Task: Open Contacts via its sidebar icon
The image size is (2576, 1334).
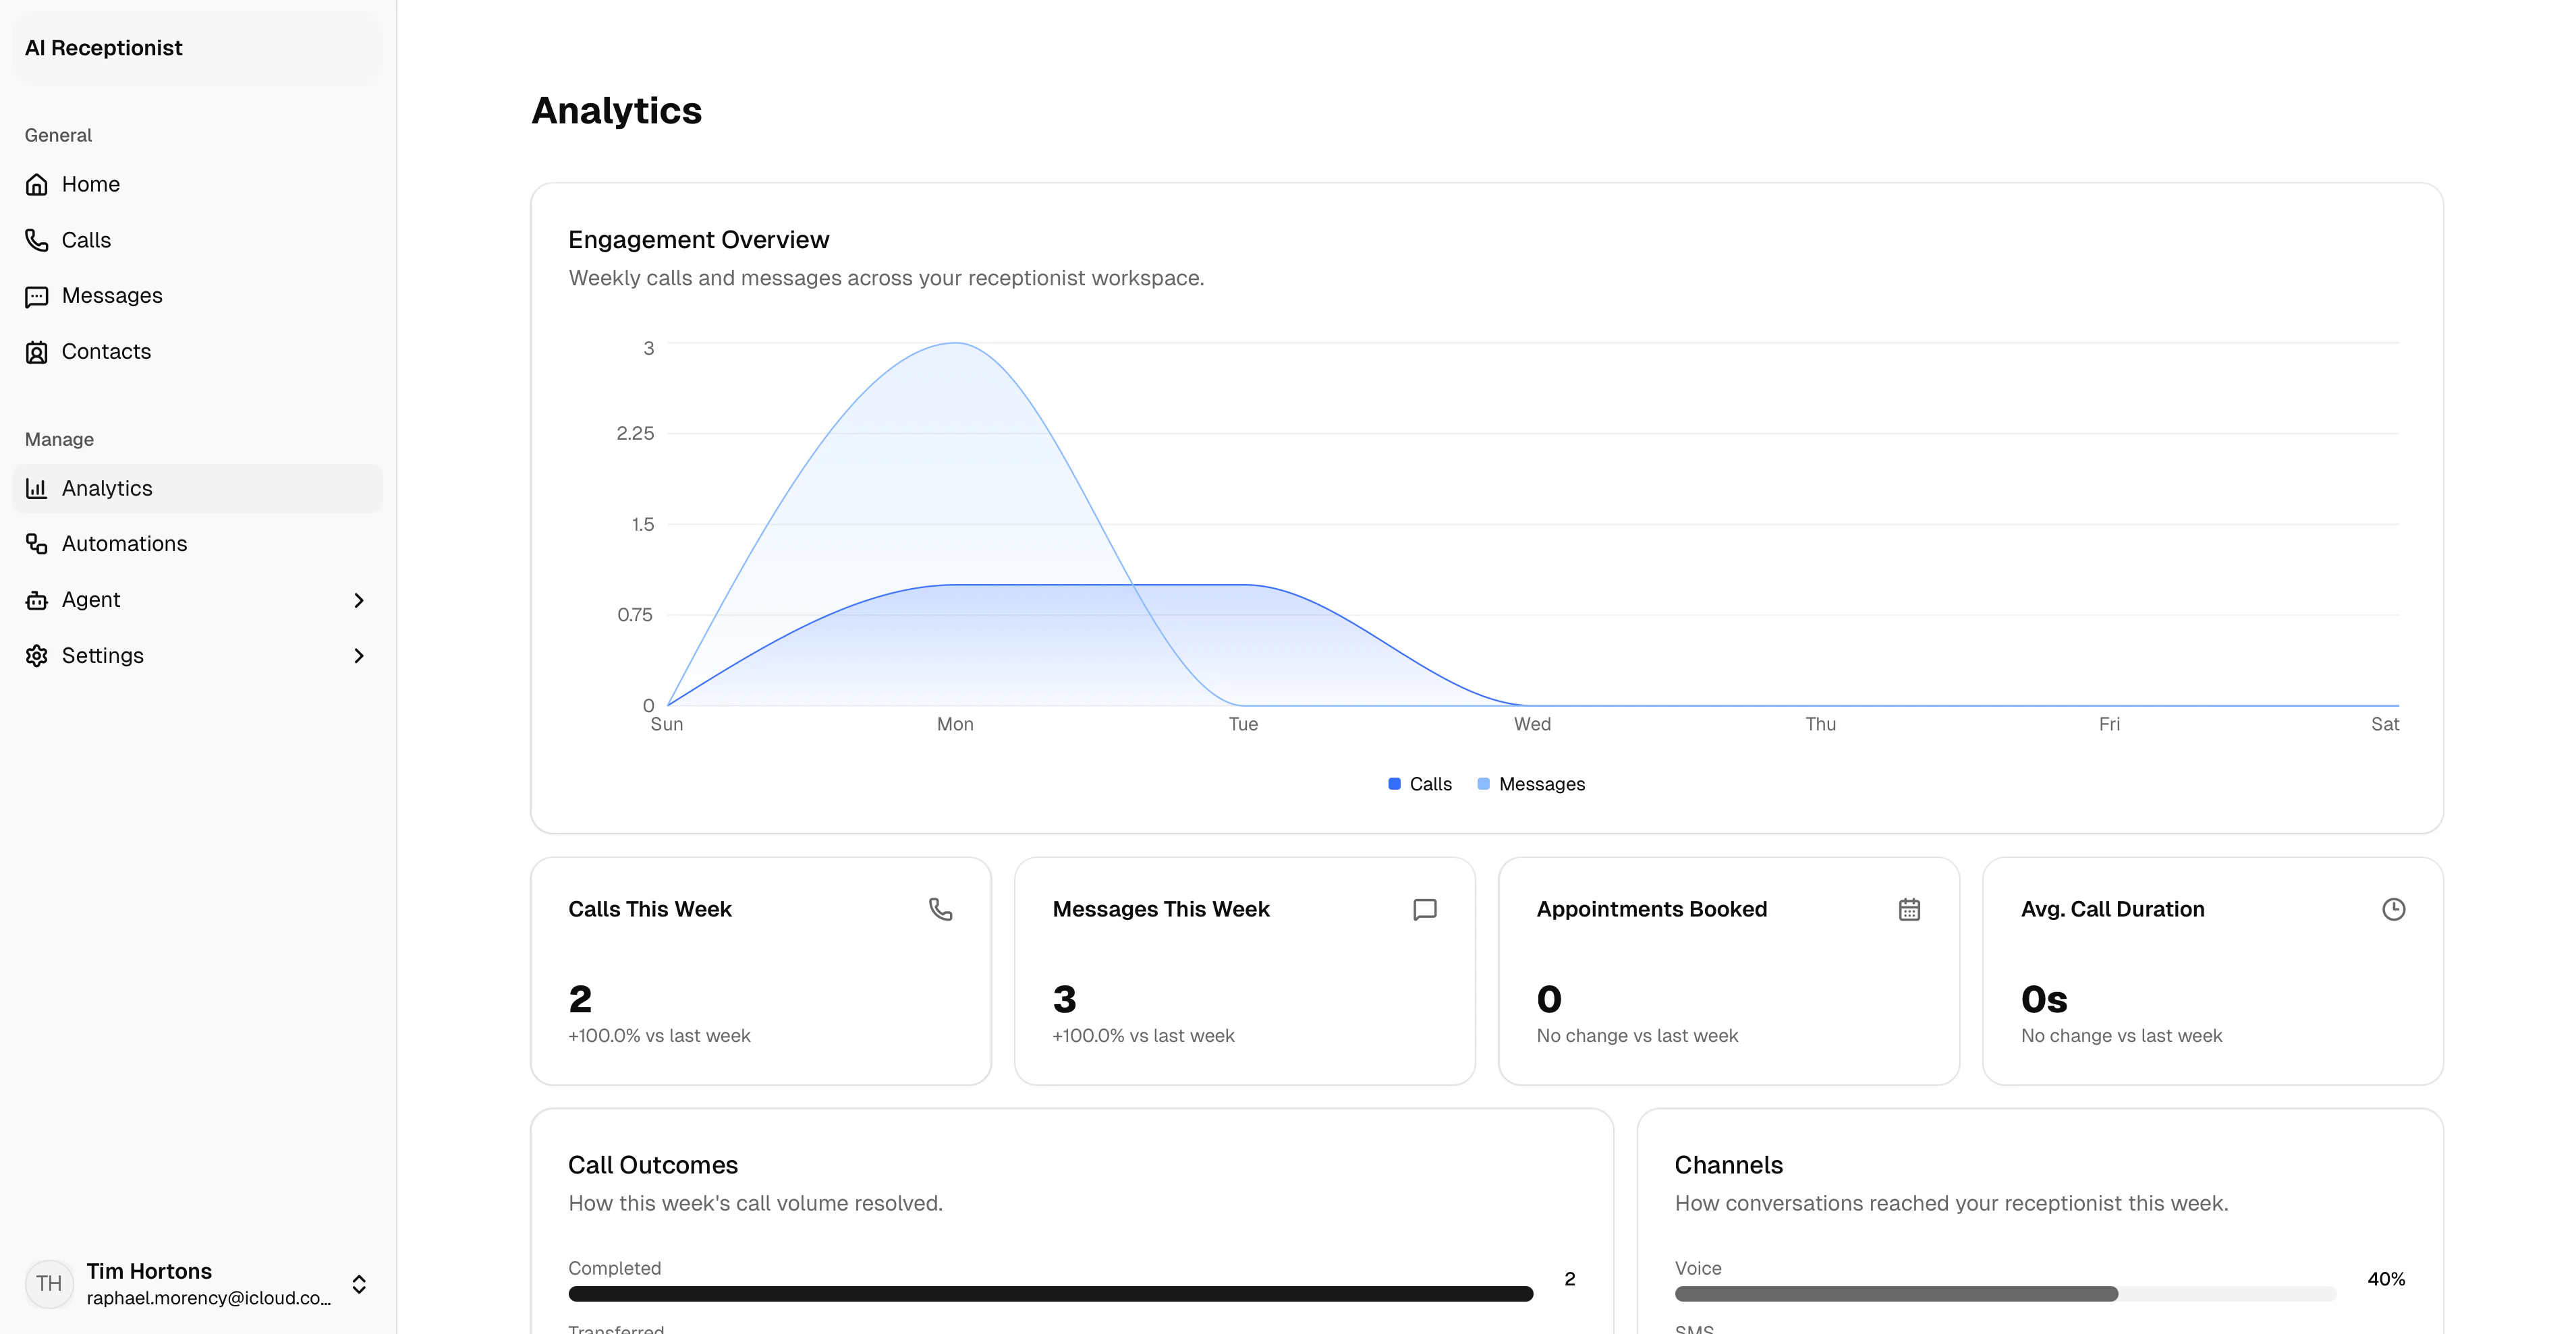Action: (37, 352)
